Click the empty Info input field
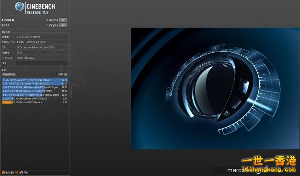 42,63
